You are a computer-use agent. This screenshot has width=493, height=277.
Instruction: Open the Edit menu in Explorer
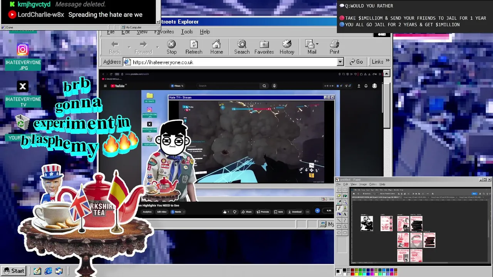pyautogui.click(x=126, y=32)
